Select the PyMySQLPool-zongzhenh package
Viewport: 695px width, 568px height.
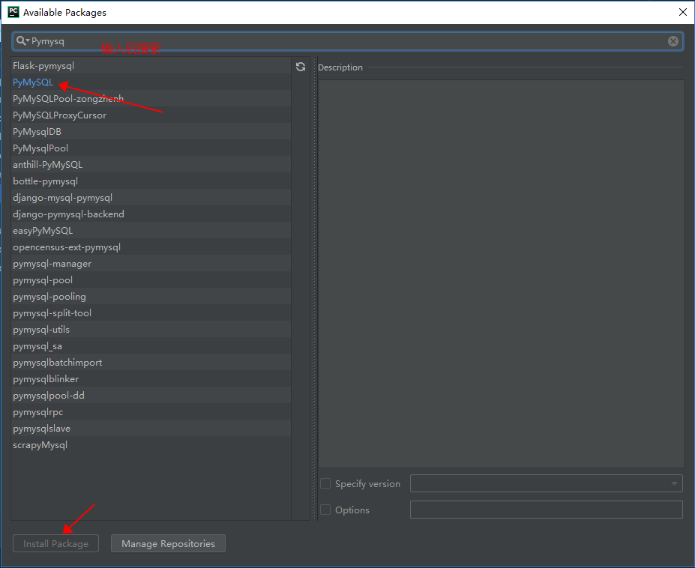151,98
